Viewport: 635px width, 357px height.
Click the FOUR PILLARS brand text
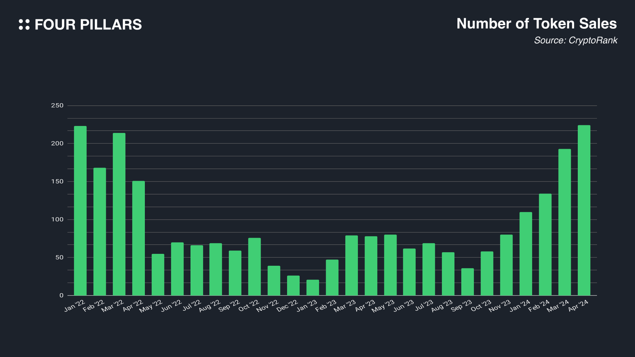pos(88,25)
